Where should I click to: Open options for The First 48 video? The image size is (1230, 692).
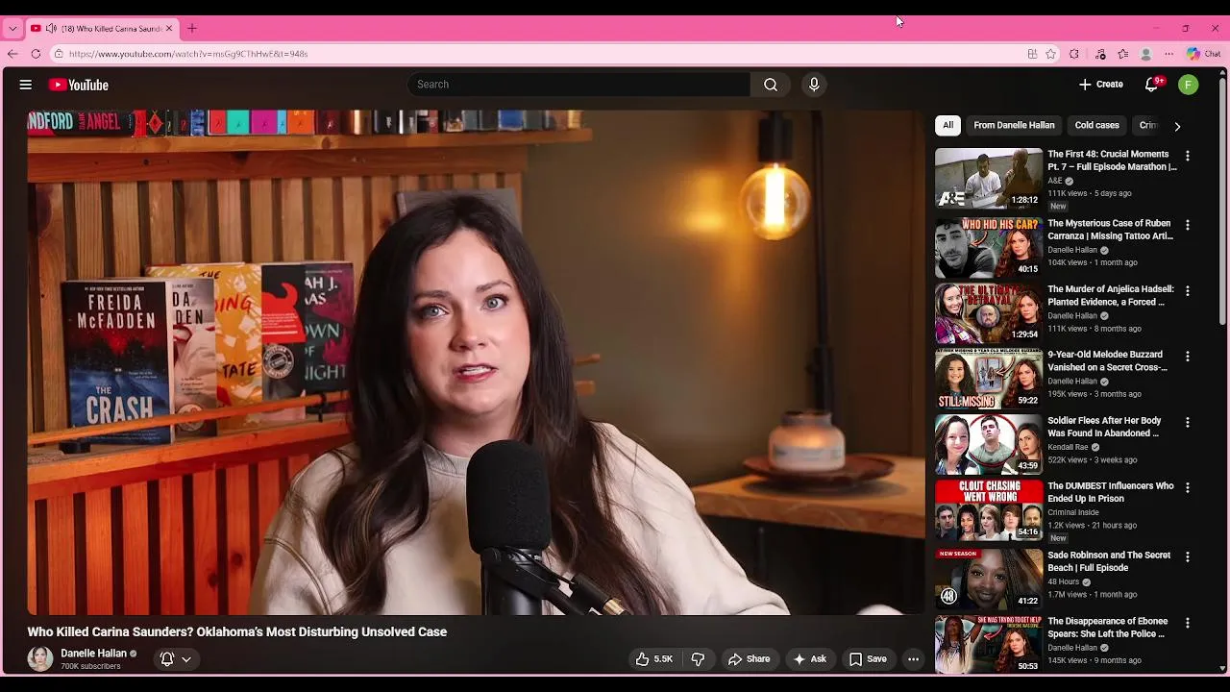pyautogui.click(x=1188, y=156)
